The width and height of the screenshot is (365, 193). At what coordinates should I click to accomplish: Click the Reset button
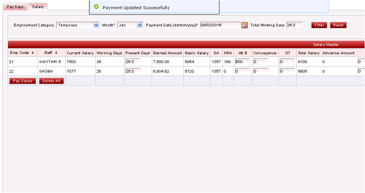[x=338, y=25]
